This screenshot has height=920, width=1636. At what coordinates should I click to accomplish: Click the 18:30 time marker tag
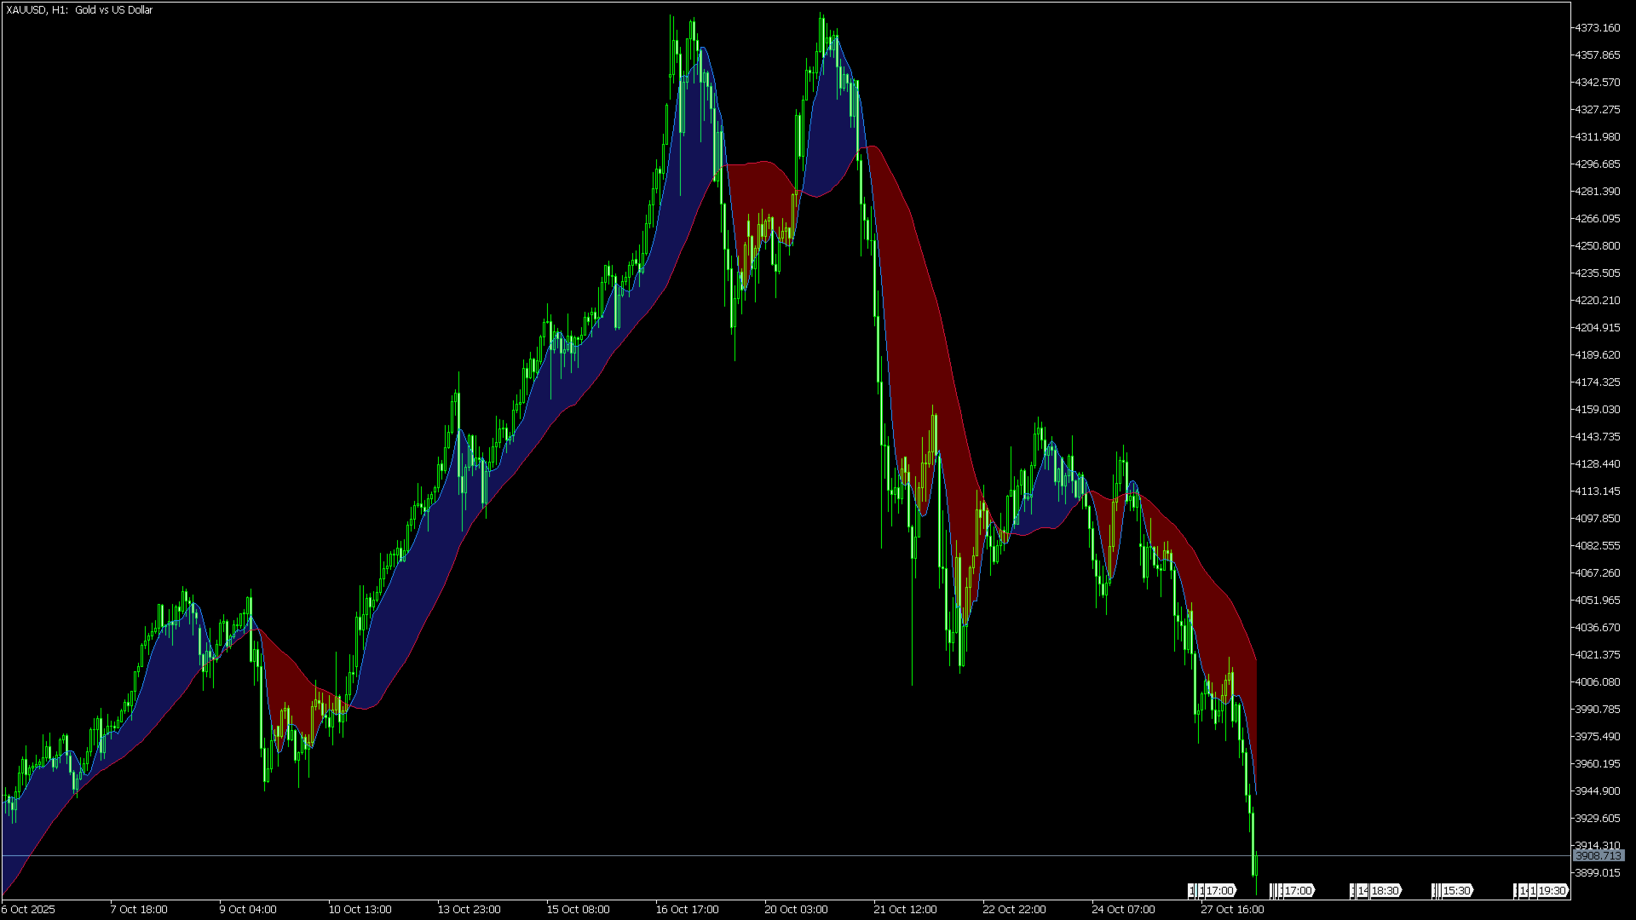1385,890
